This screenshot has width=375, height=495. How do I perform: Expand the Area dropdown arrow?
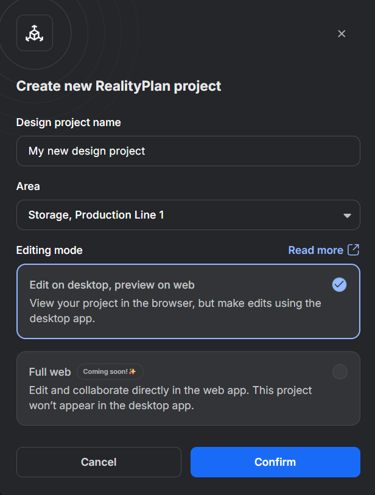(347, 216)
